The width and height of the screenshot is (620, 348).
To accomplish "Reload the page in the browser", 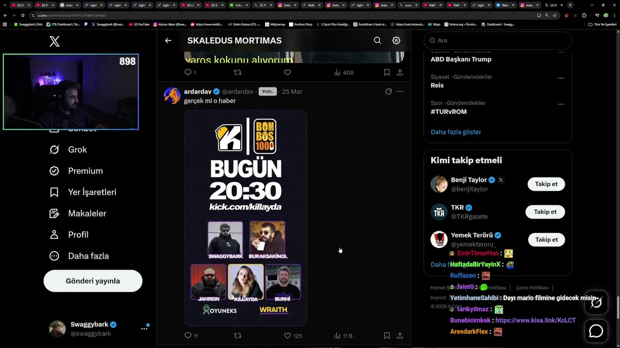I will click(22, 15).
